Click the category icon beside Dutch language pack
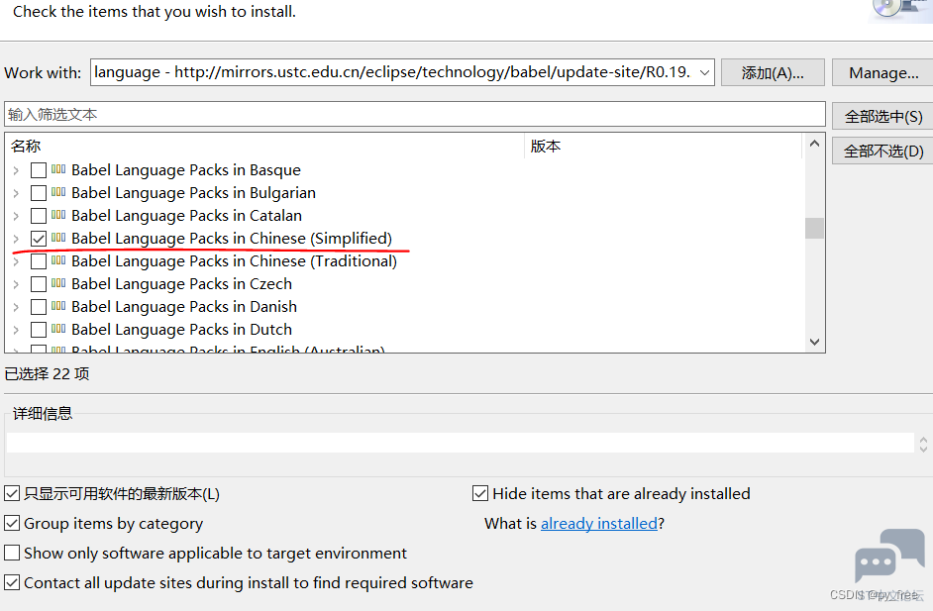 [58, 329]
